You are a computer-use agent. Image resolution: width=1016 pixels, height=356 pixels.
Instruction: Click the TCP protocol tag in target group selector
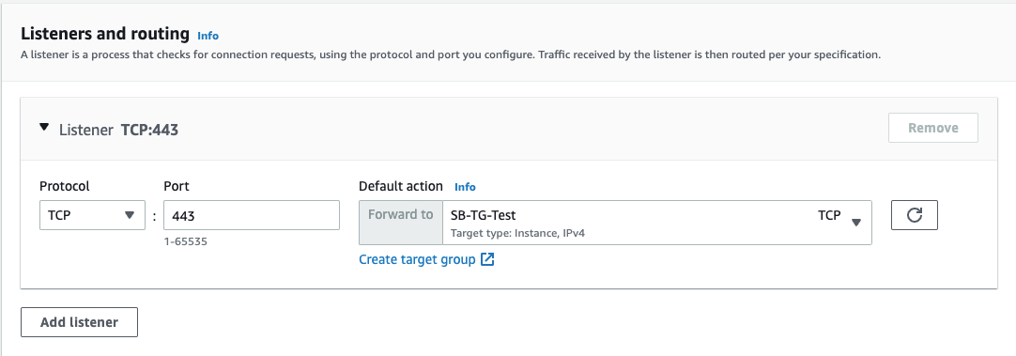pyautogui.click(x=829, y=215)
